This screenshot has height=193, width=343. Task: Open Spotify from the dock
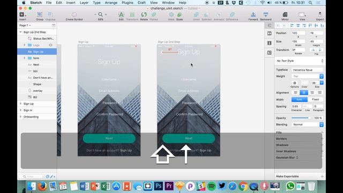(x=211, y=186)
